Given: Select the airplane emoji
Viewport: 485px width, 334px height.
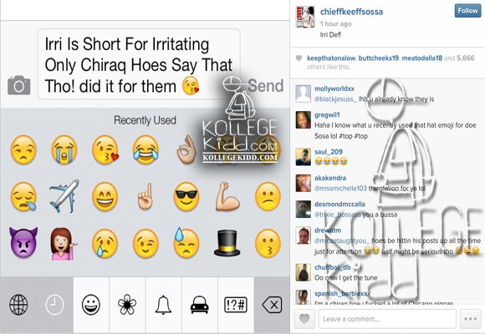Looking at the screenshot, I should point(64,196).
